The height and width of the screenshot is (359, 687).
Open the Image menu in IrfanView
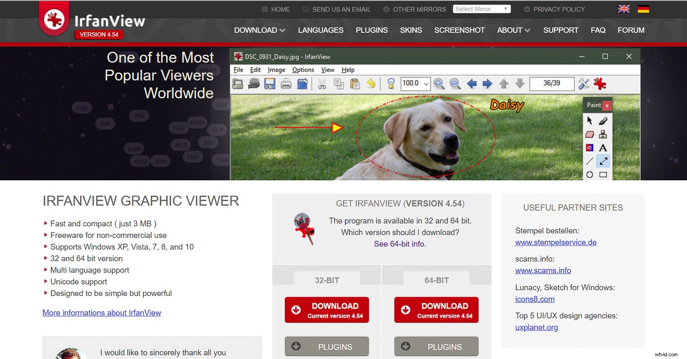pos(276,70)
